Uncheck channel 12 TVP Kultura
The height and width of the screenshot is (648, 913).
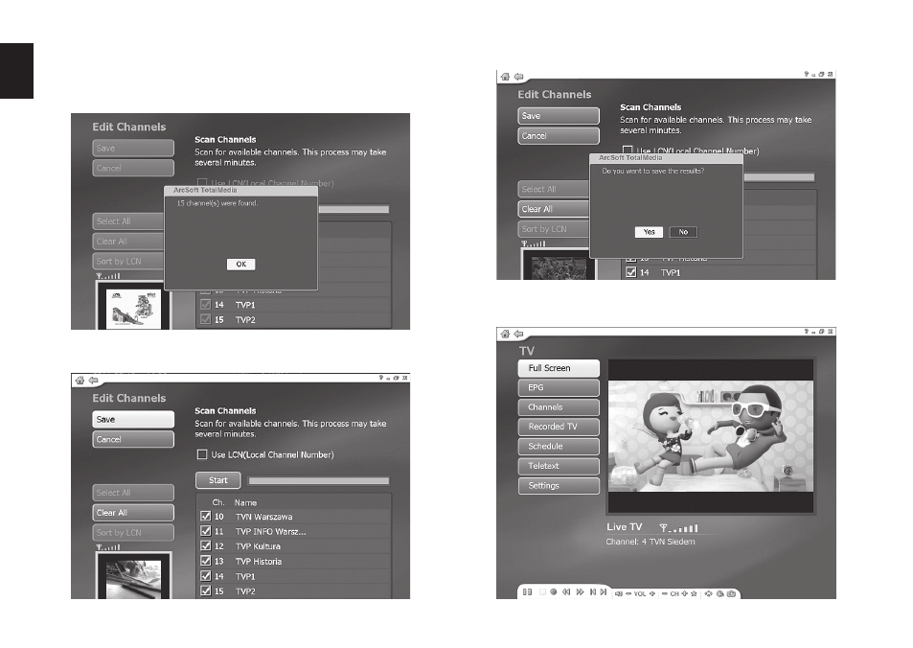click(206, 546)
